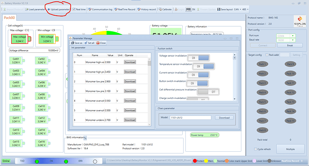Screen dimensions: 309x166
Task: Select Pack 15 oval button
Action: point(291,121)
